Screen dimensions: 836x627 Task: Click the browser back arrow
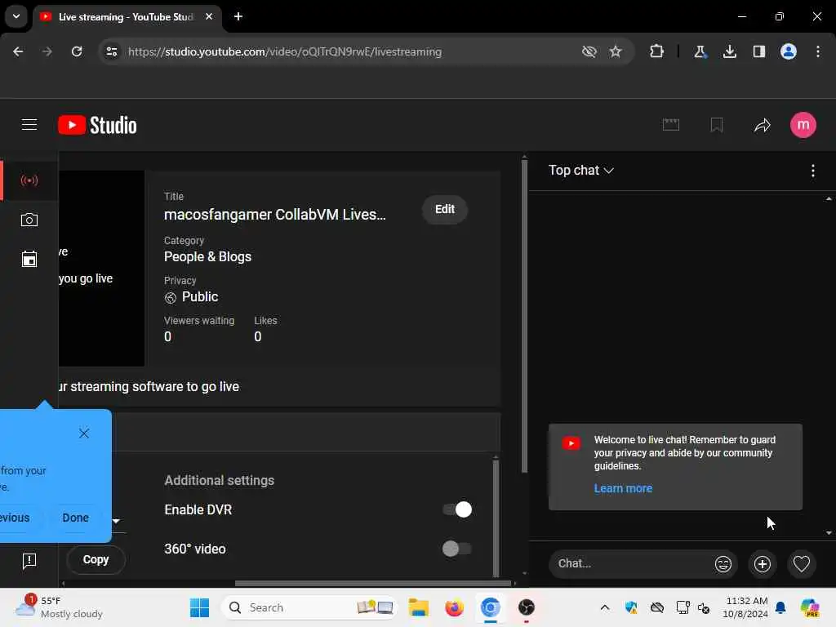(x=18, y=51)
